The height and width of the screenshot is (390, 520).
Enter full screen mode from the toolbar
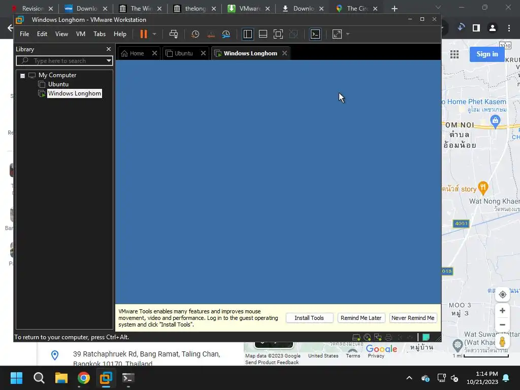click(278, 34)
